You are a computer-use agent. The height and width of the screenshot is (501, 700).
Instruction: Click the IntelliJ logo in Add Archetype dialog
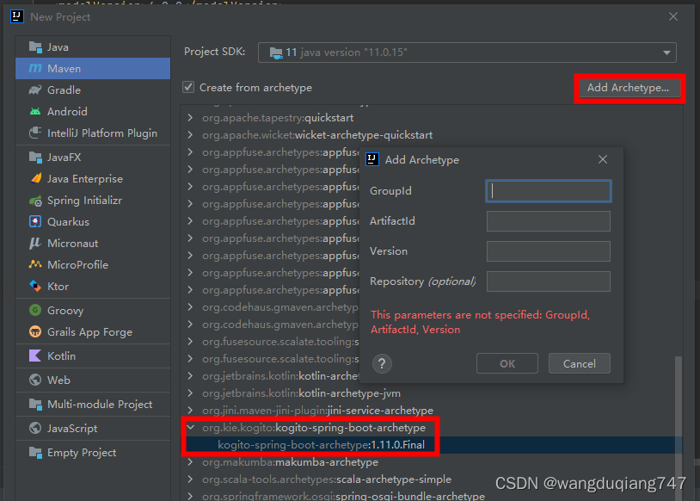pos(372,159)
